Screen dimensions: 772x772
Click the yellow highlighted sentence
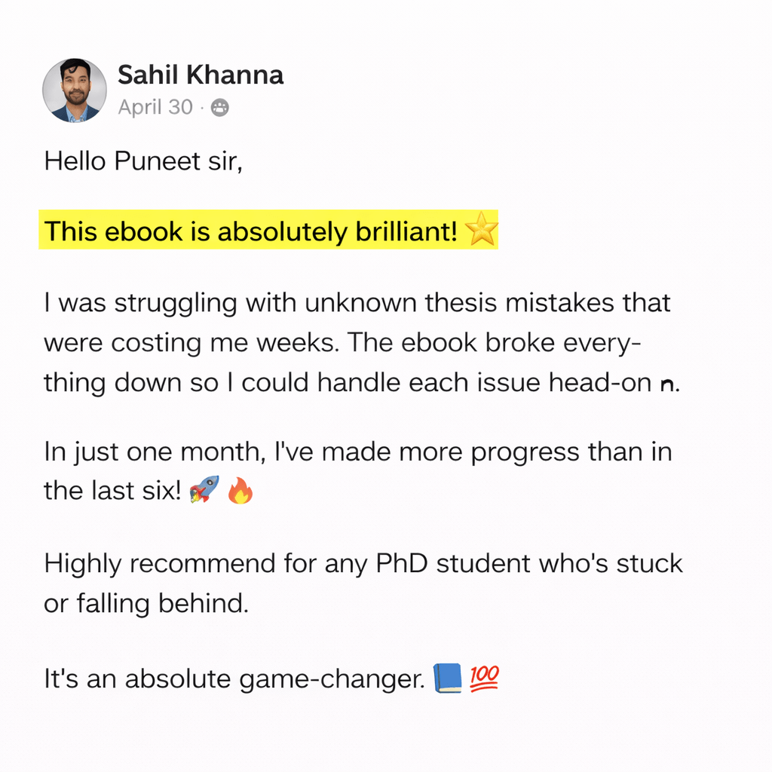click(x=250, y=232)
